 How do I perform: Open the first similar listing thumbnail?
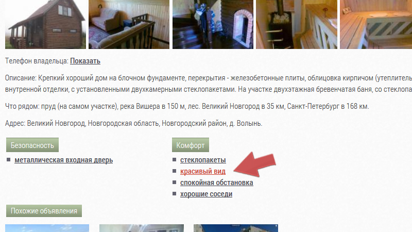(47, 228)
